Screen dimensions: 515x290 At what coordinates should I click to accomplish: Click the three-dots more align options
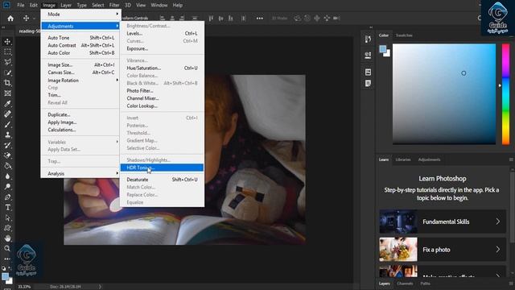(259, 19)
